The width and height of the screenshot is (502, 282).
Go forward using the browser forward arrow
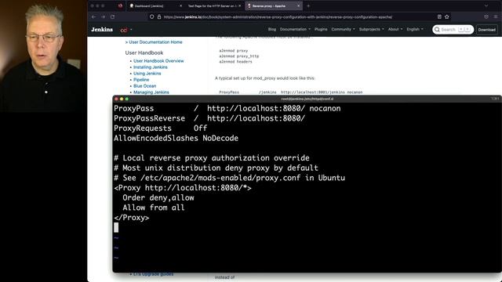pos(103,17)
